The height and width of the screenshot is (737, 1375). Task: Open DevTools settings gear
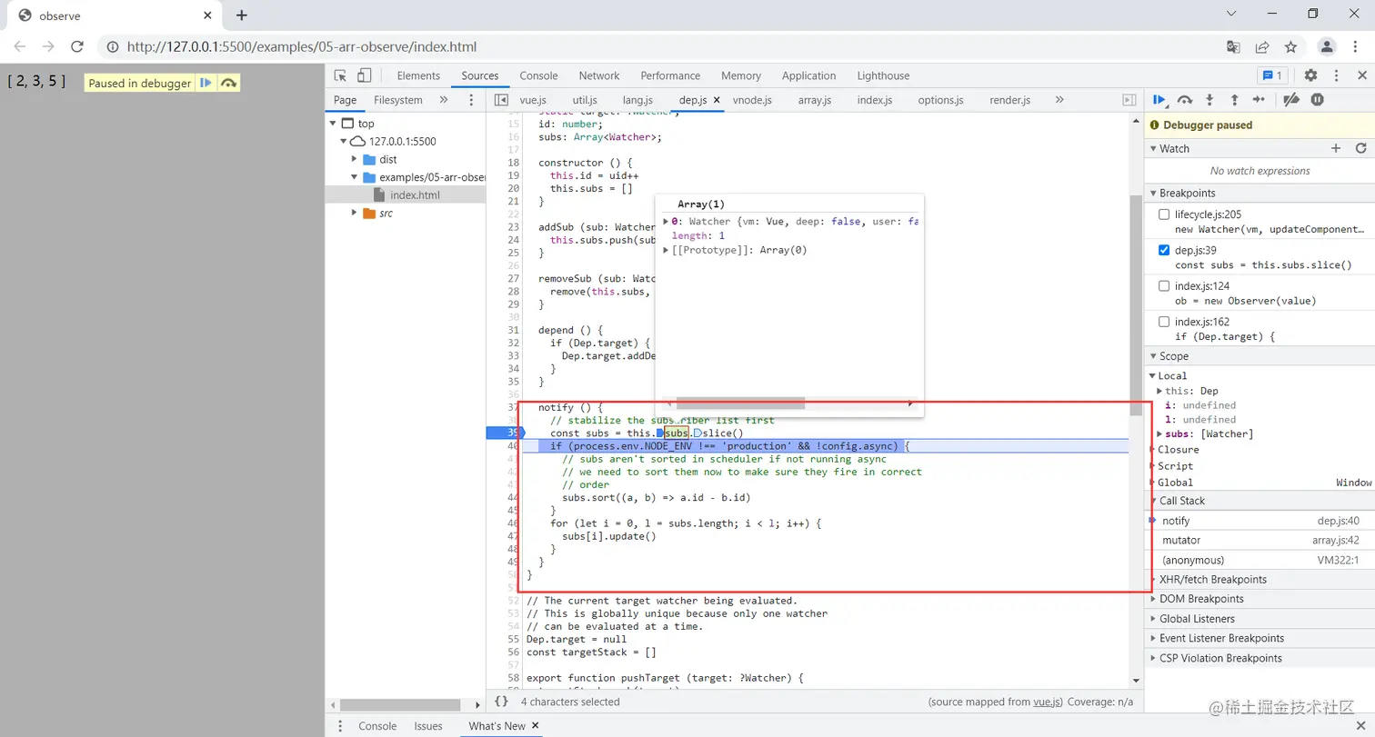click(1310, 75)
